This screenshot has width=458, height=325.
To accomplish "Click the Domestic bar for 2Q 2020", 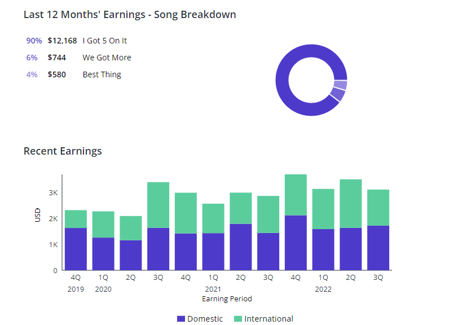I will coord(130,255).
